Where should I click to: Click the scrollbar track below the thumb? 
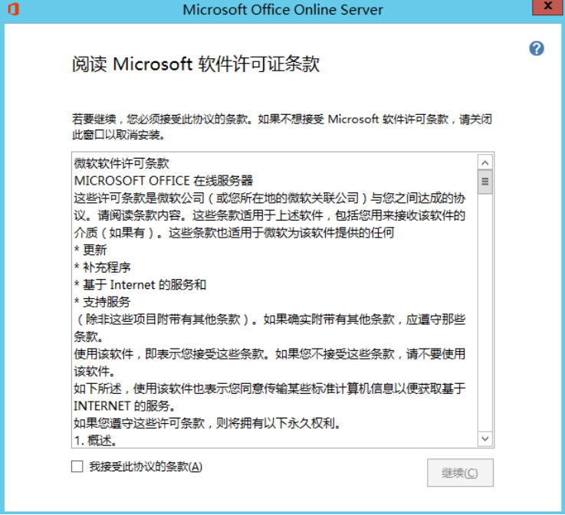pos(485,313)
